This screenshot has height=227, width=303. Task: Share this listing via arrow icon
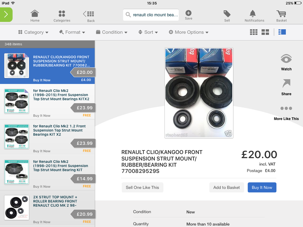286,84
